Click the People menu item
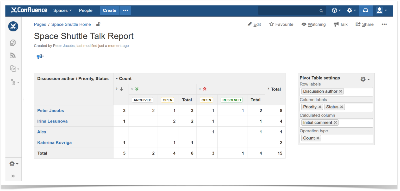Viewport: 400px width, 191px height. click(x=86, y=10)
